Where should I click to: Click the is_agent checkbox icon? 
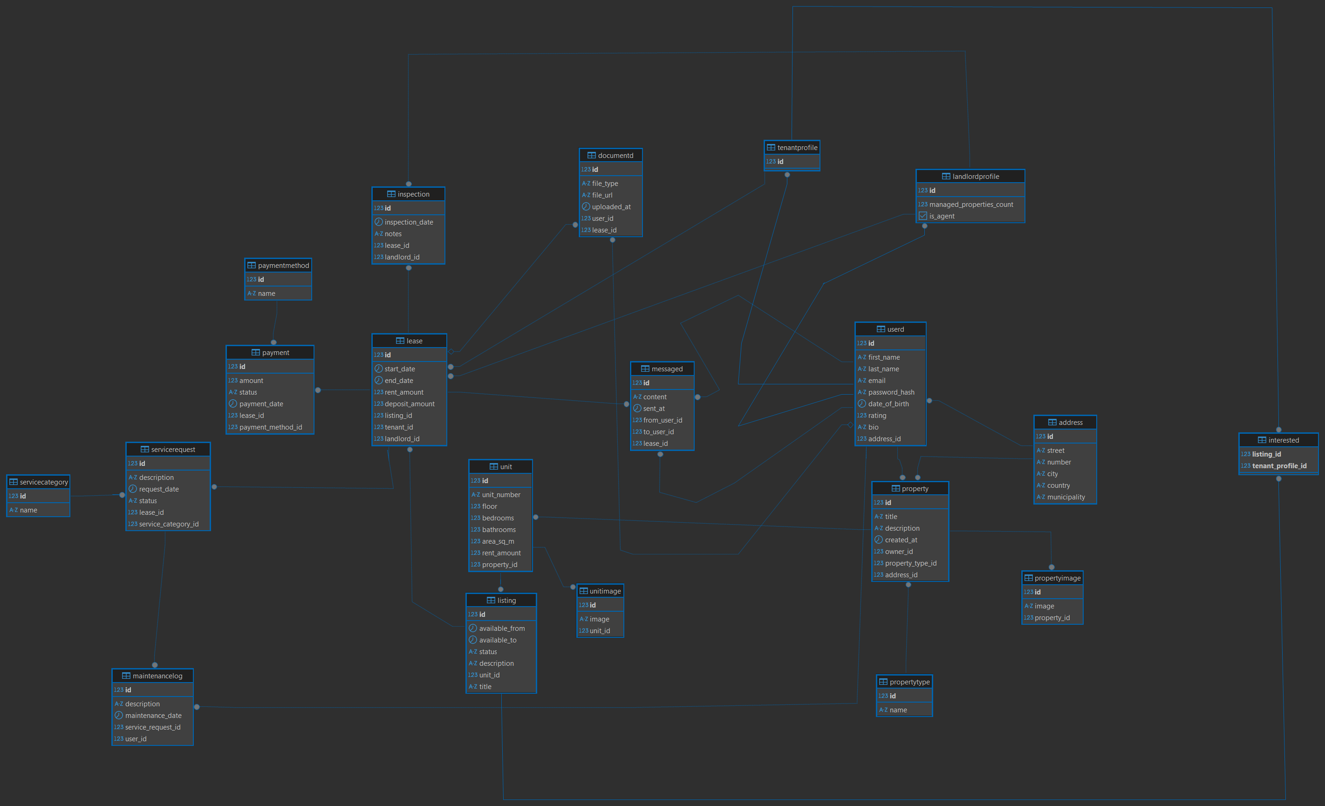coord(923,216)
